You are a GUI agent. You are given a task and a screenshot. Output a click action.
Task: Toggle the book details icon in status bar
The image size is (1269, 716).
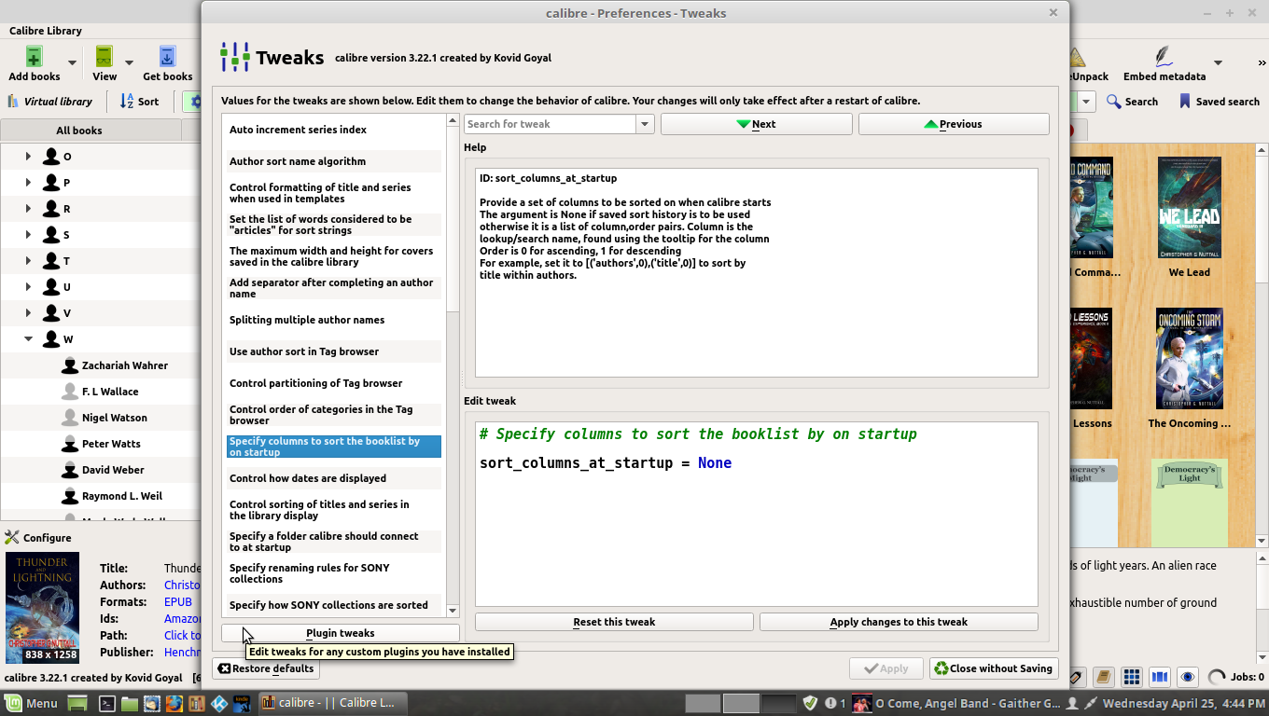pos(1104,677)
